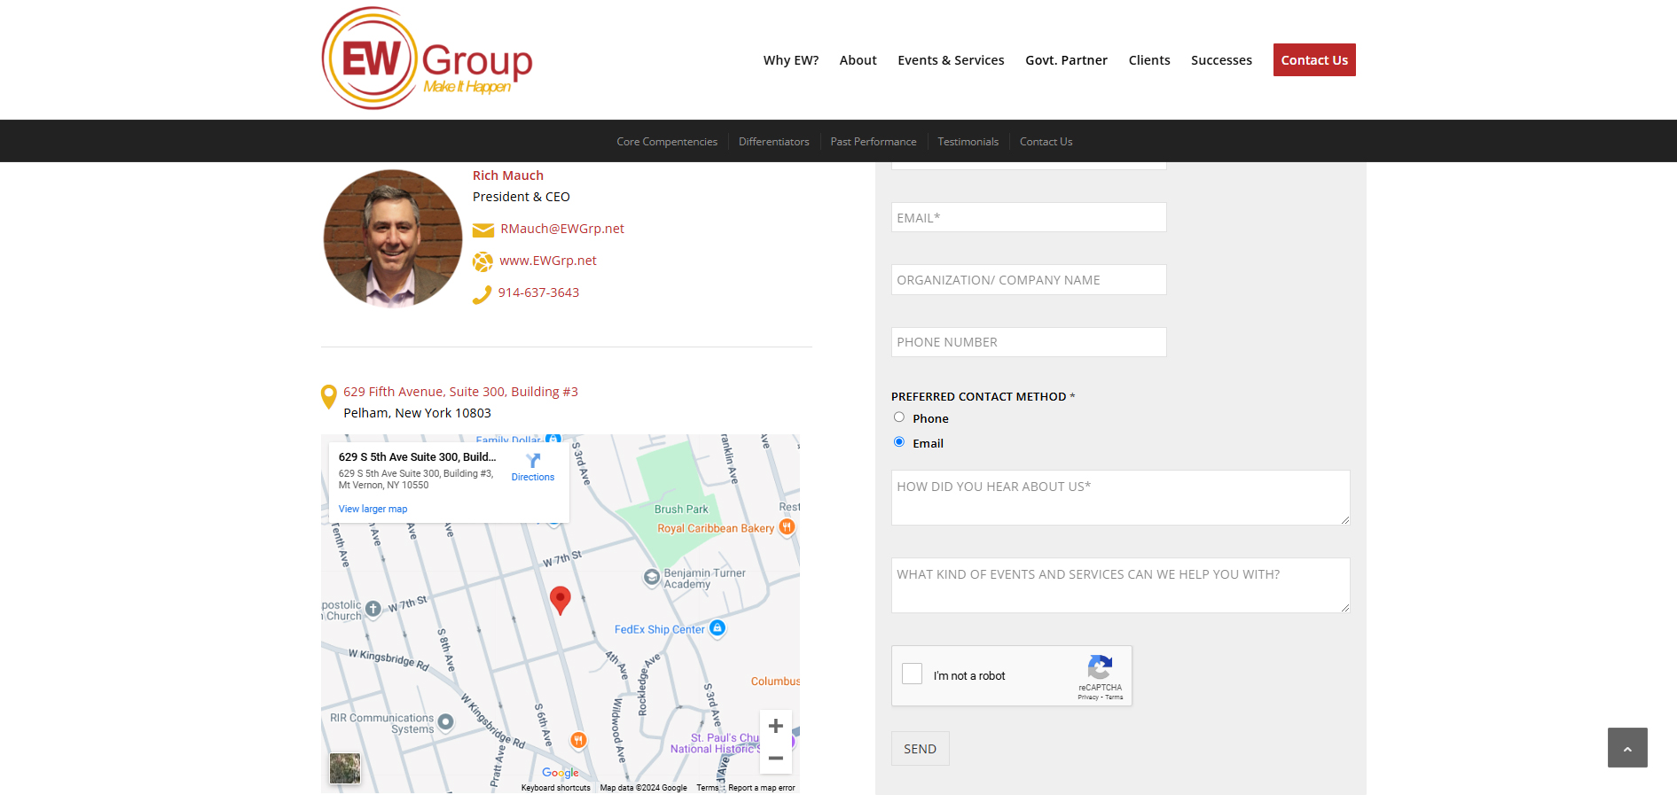Select the Email contact method
Image resolution: width=1677 pixels, height=795 pixels.
[x=899, y=441]
